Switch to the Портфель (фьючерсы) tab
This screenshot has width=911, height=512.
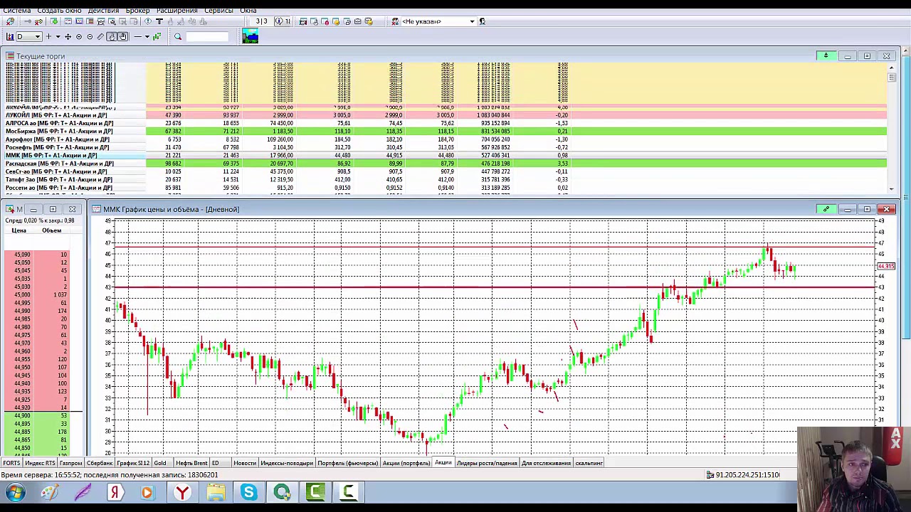pos(347,463)
